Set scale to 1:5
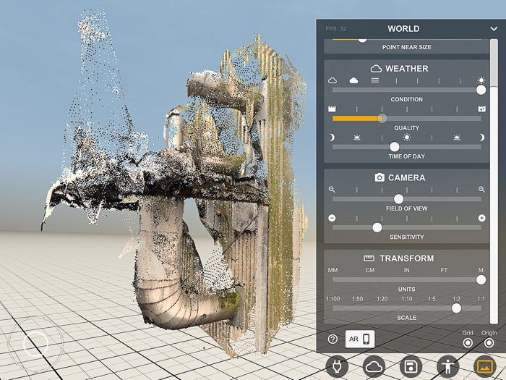The image size is (506, 380). coord(432,299)
